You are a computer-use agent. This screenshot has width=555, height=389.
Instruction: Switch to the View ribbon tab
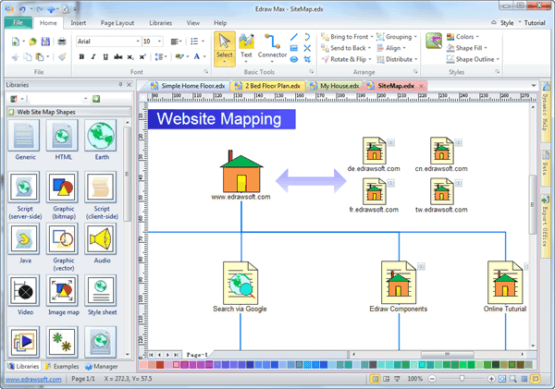[x=193, y=23]
